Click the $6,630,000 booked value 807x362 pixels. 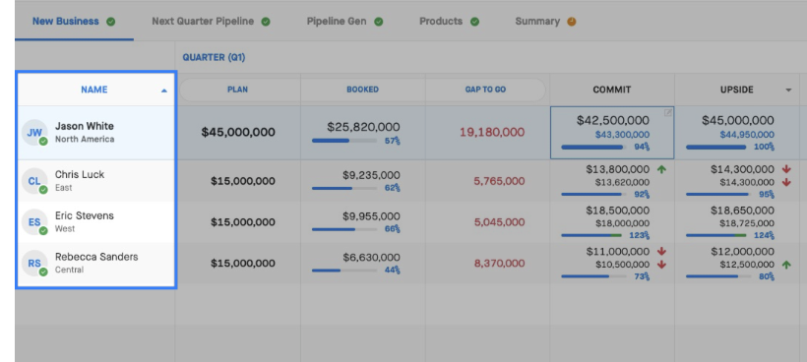coord(371,258)
